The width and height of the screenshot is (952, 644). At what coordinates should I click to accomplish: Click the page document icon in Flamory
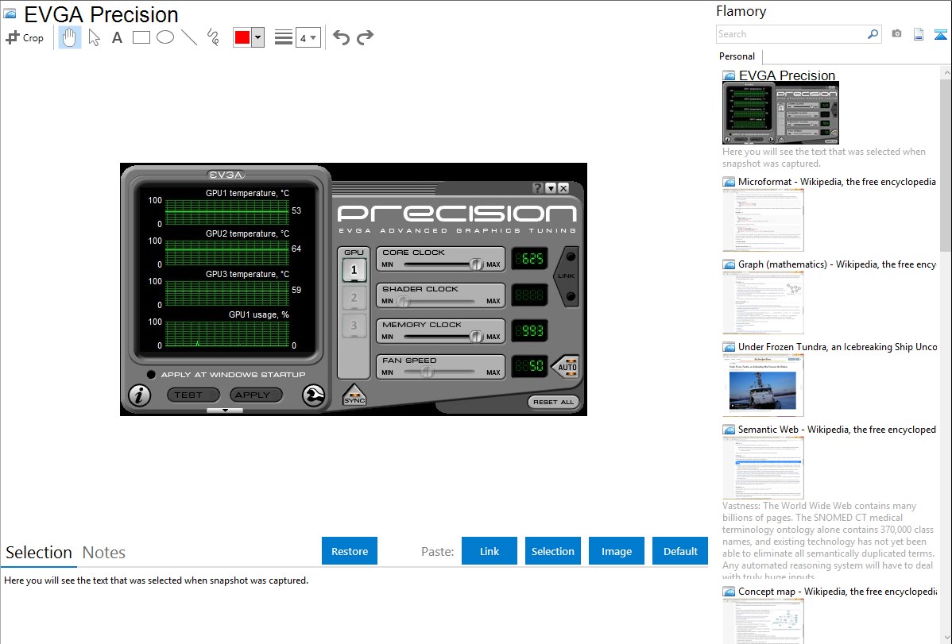coord(919,34)
